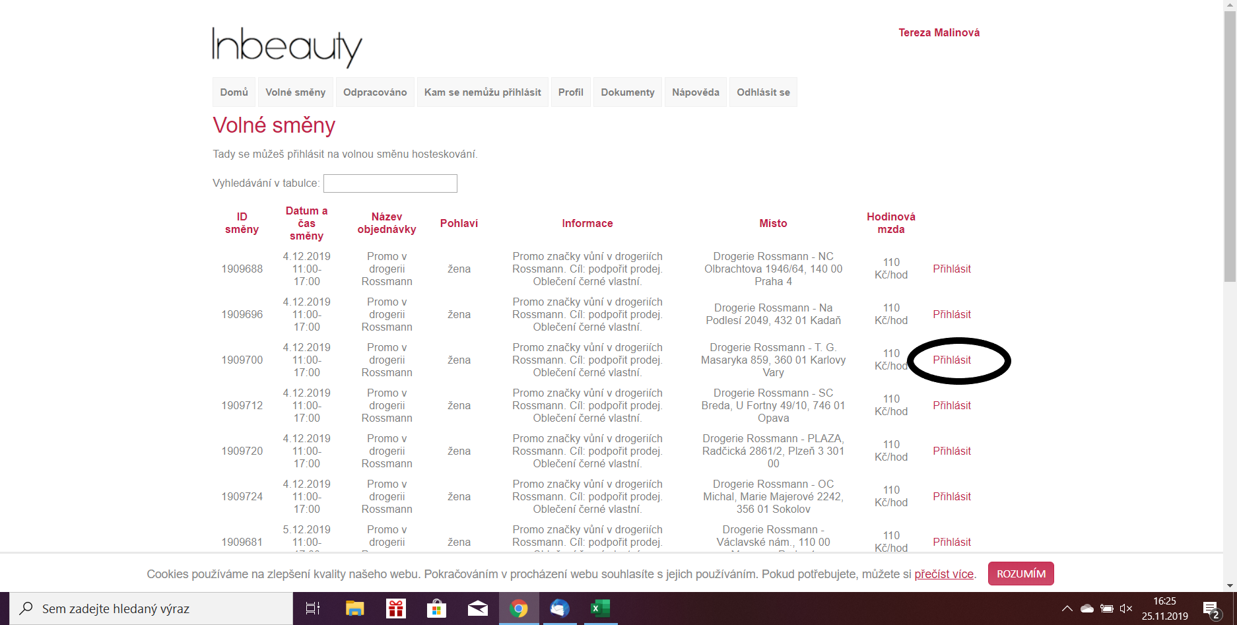Open přečíst více cookies link

click(944, 574)
